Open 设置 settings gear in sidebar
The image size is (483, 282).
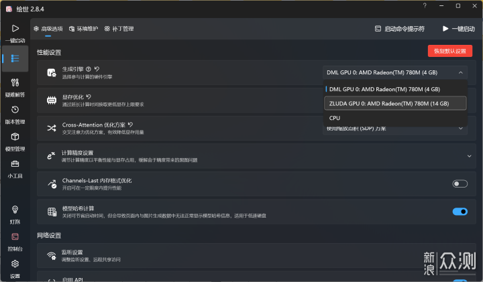point(15,269)
